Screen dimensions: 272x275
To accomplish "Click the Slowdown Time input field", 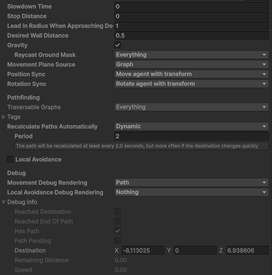I will point(192,6).
